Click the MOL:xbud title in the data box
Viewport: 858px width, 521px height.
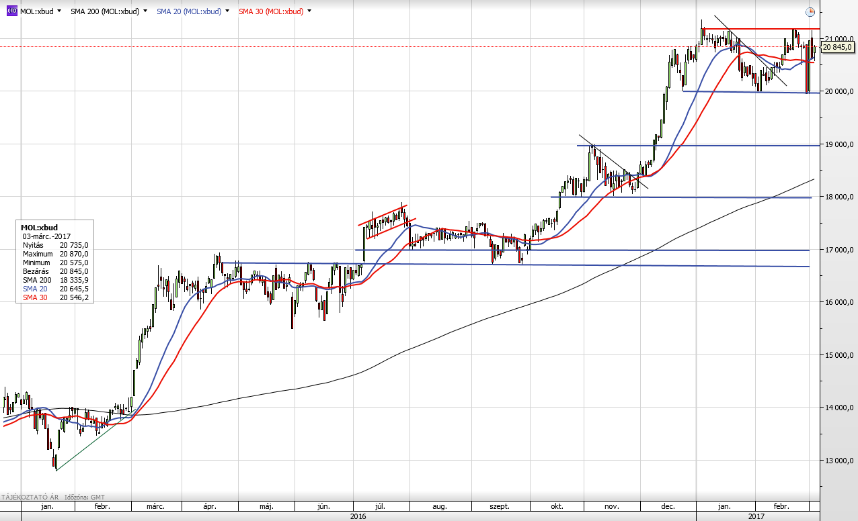point(39,228)
